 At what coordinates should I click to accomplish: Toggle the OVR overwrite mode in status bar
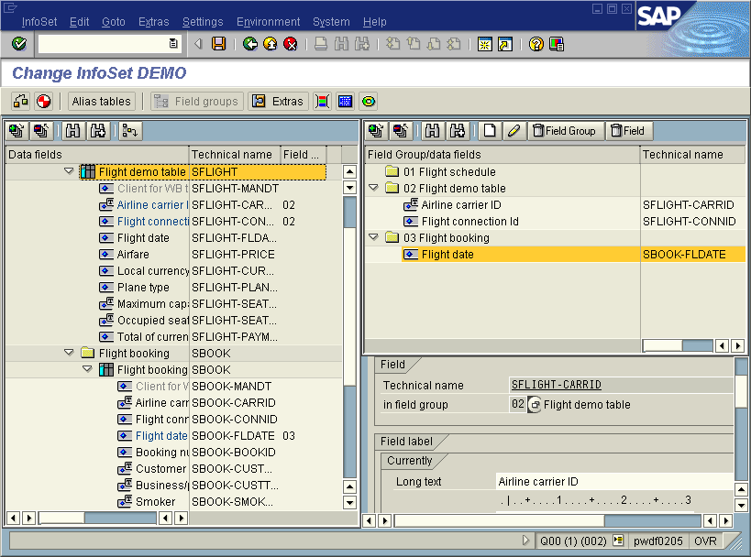click(705, 541)
